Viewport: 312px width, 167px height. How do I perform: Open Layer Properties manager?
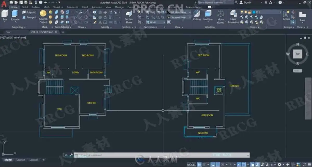pyautogui.click(x=233, y=17)
